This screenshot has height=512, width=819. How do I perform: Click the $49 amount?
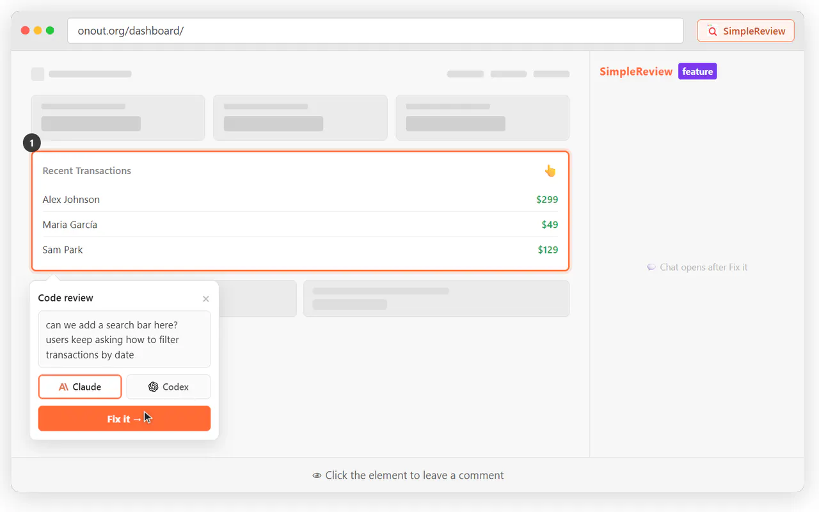click(x=550, y=225)
